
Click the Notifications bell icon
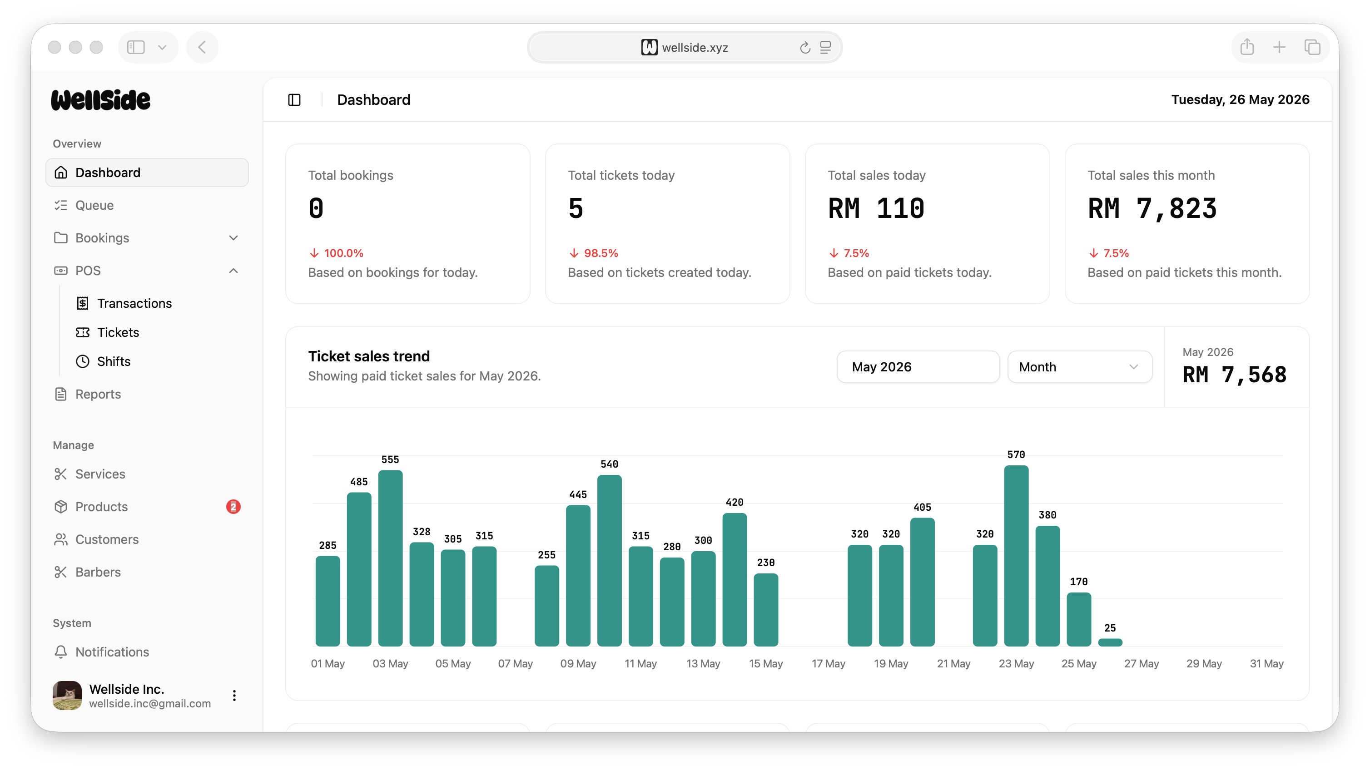(60, 652)
